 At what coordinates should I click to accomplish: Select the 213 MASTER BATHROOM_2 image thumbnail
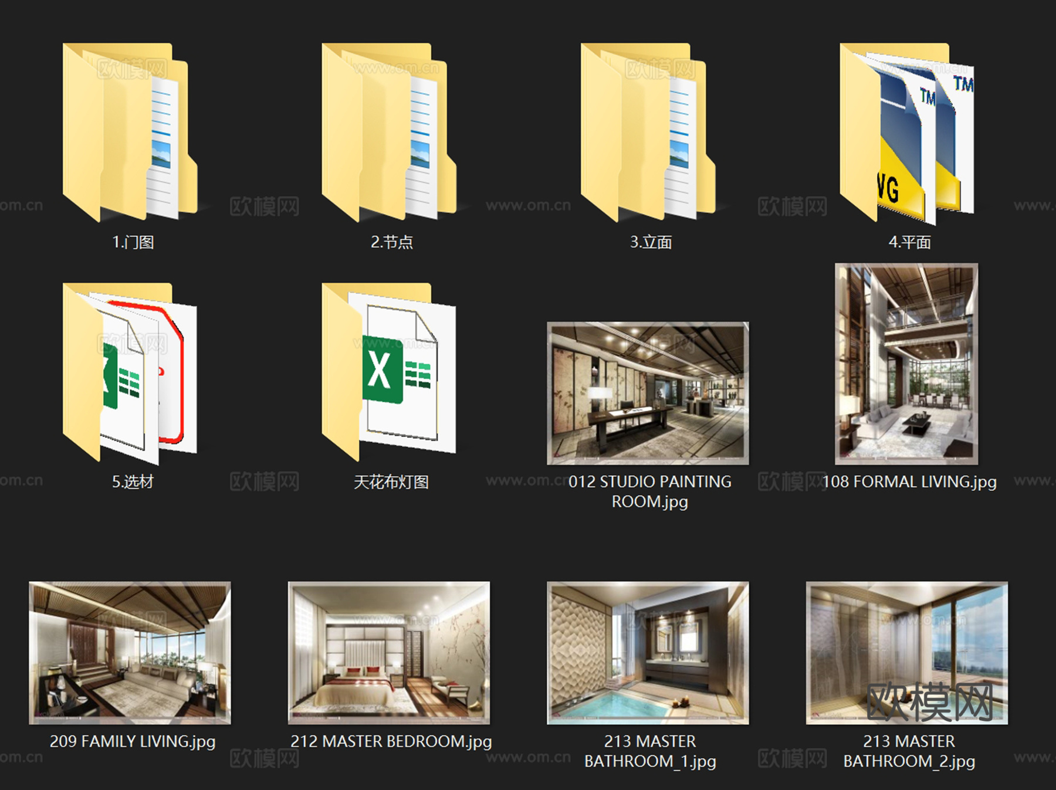tap(907, 653)
